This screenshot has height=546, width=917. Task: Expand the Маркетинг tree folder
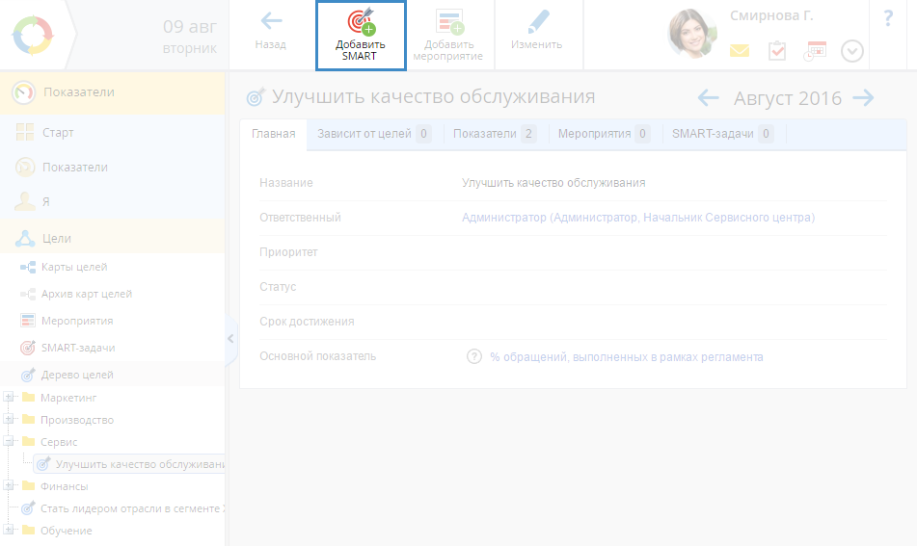click(x=9, y=397)
